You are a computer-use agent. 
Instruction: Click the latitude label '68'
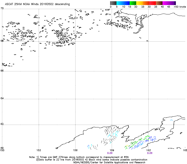coord(2,41)
